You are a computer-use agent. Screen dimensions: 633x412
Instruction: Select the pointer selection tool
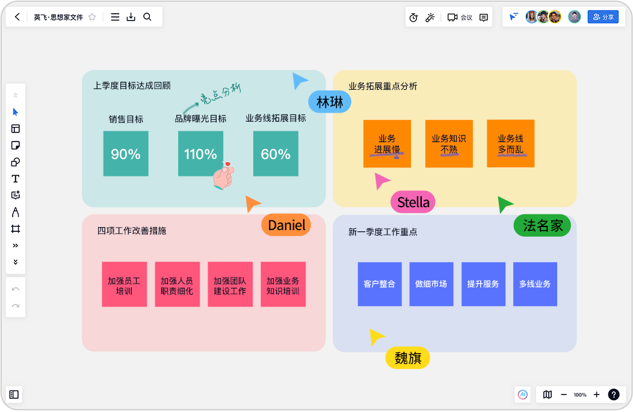[15, 112]
